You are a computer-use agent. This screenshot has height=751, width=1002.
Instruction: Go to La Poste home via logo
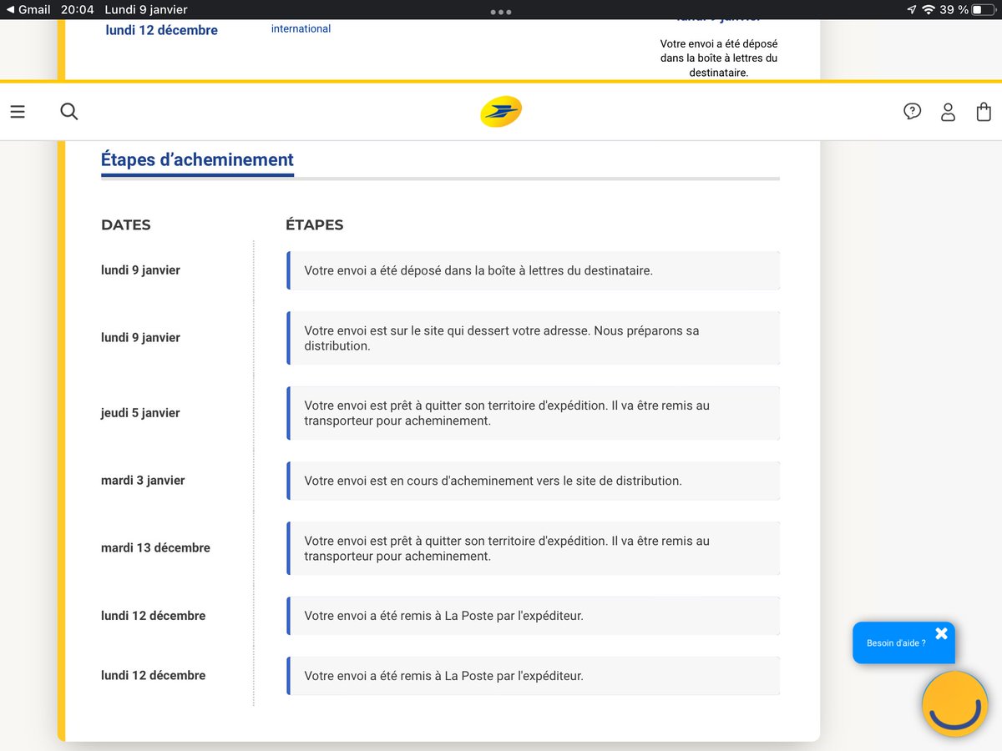(x=501, y=112)
